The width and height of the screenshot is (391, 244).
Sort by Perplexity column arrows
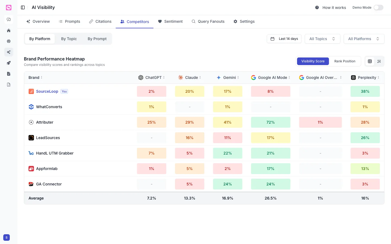[x=379, y=78]
